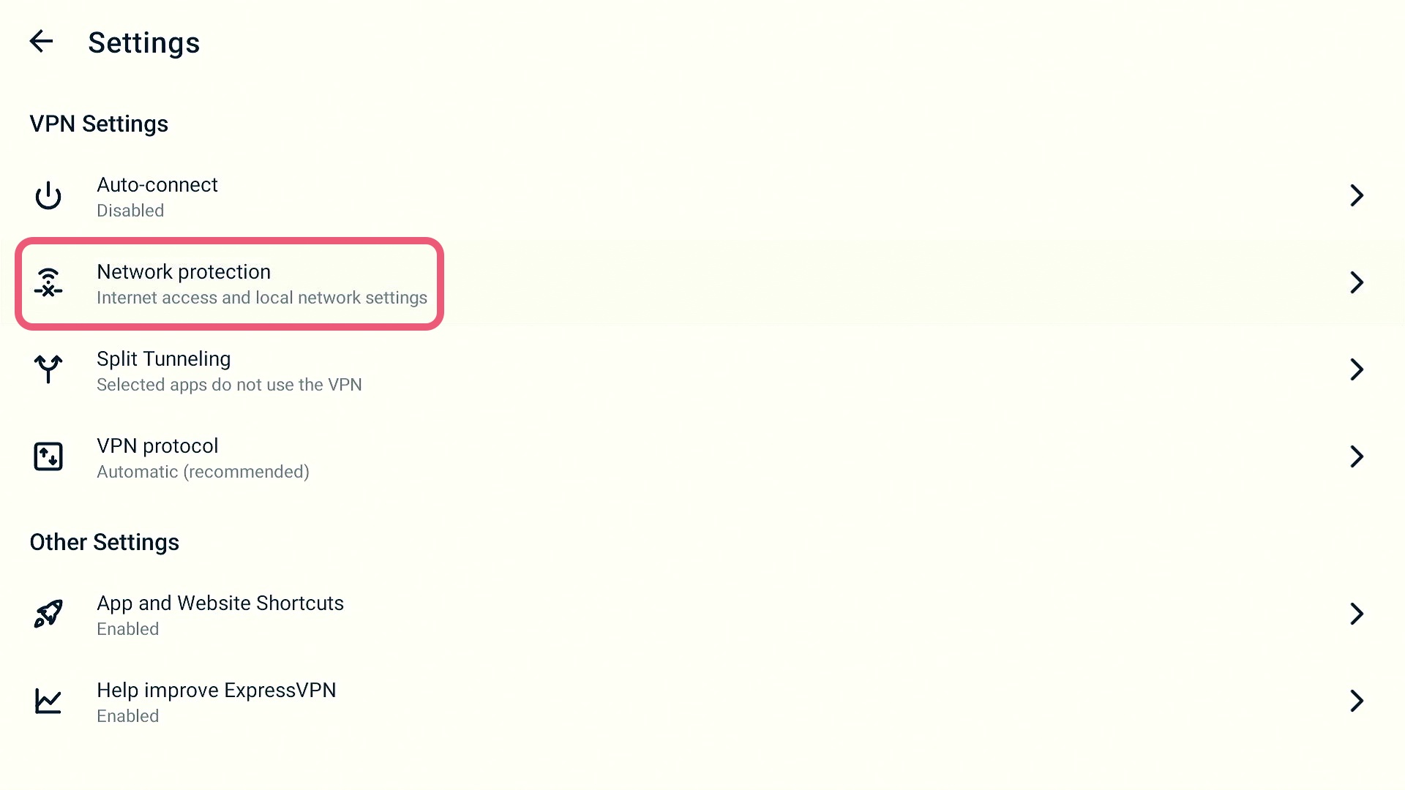Click the Help improve ExpressVPN chart icon
1405x790 pixels.
(48, 700)
